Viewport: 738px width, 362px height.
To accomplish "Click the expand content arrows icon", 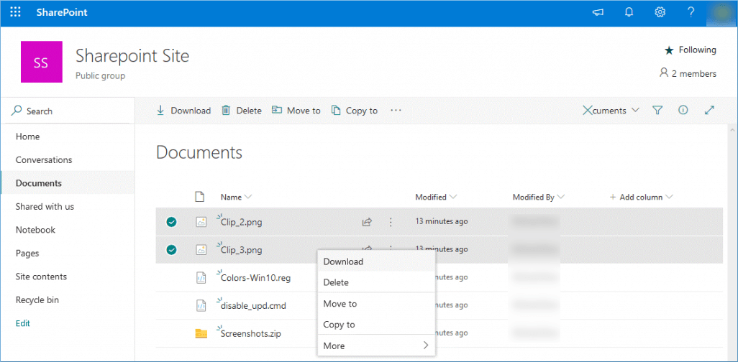I will (709, 111).
